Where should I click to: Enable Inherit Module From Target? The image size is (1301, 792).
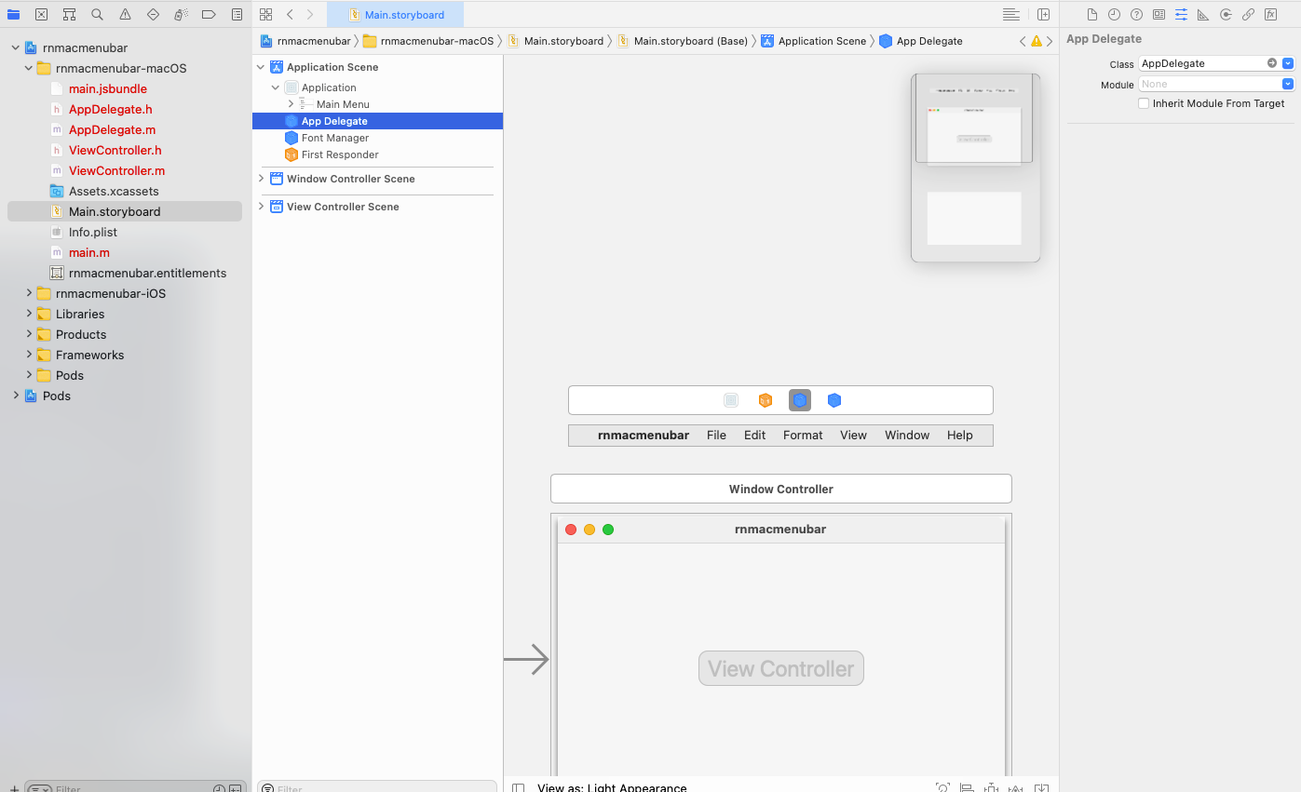click(1144, 103)
